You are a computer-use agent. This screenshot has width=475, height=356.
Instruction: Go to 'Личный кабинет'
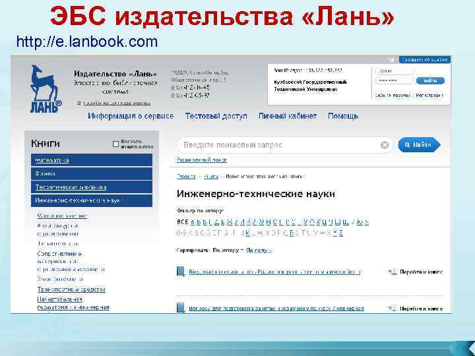pyautogui.click(x=287, y=116)
